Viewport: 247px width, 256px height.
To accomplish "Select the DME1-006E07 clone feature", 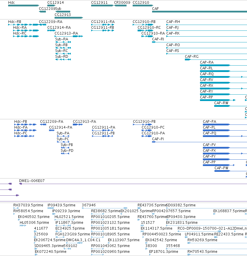I will click(x=133, y=184).
